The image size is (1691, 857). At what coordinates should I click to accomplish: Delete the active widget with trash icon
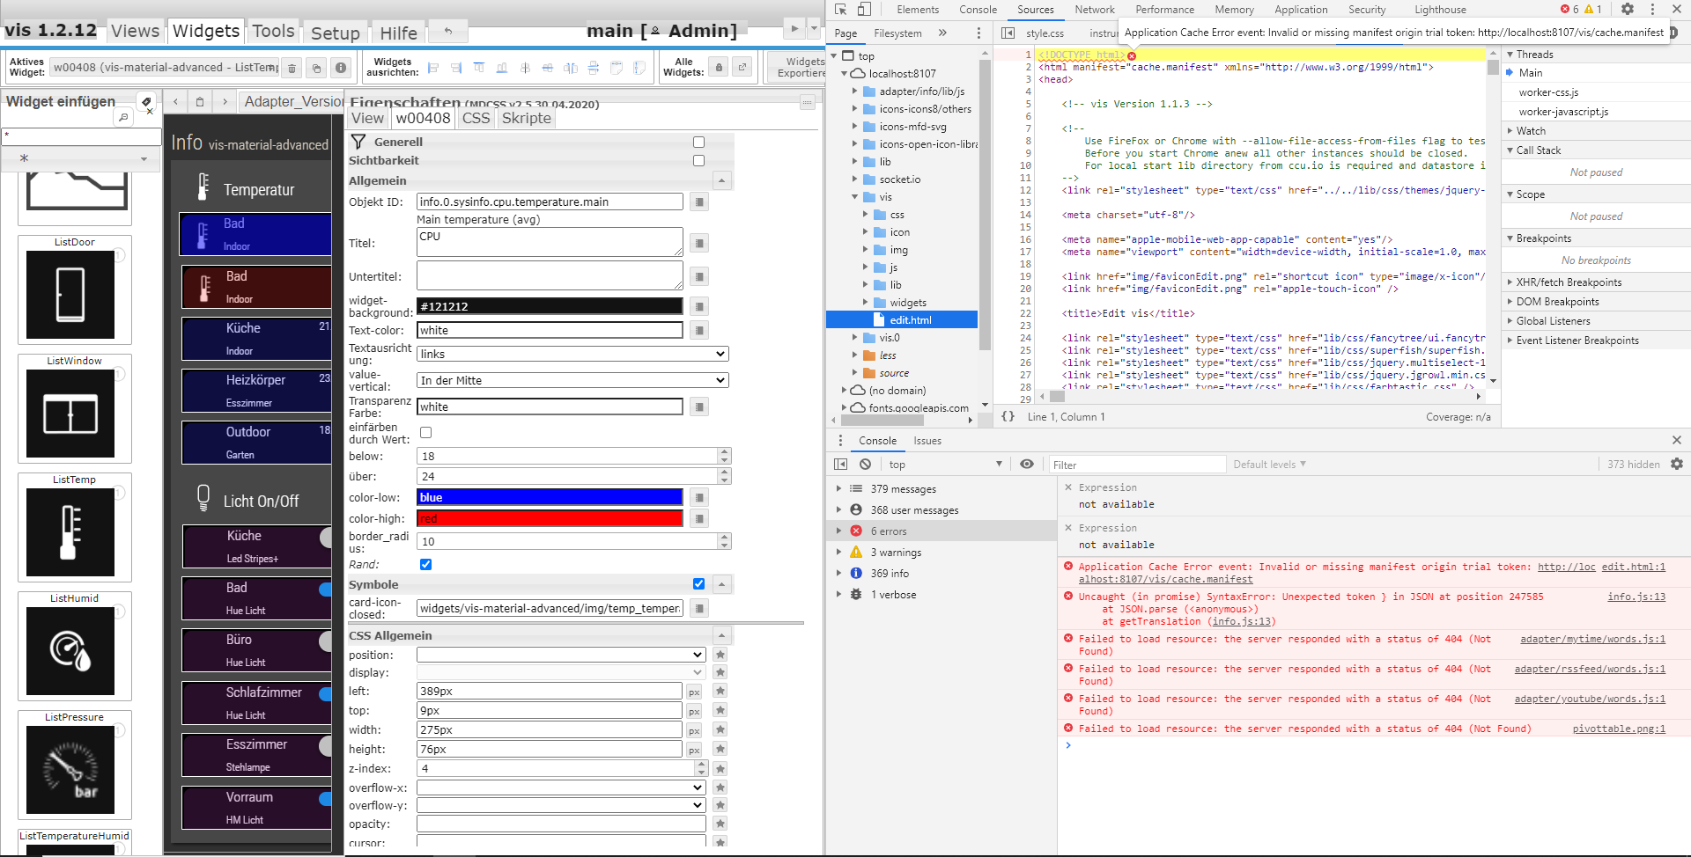tap(292, 68)
